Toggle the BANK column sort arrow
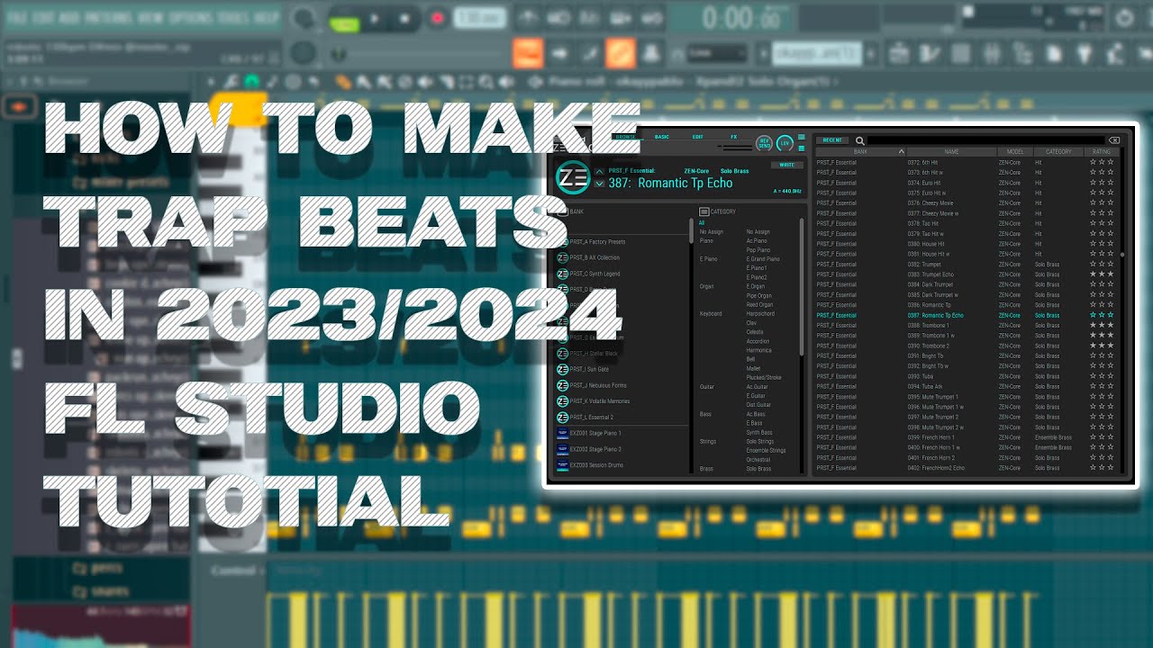The height and width of the screenshot is (648, 1153). [901, 152]
